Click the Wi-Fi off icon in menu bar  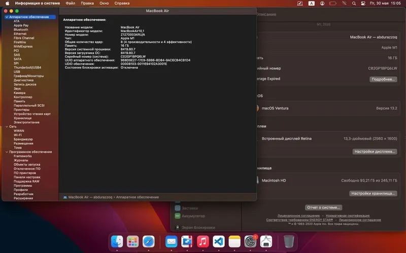[x=344, y=4]
